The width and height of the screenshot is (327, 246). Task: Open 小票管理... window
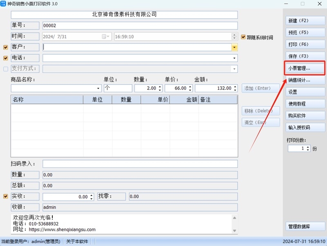(x=305, y=68)
